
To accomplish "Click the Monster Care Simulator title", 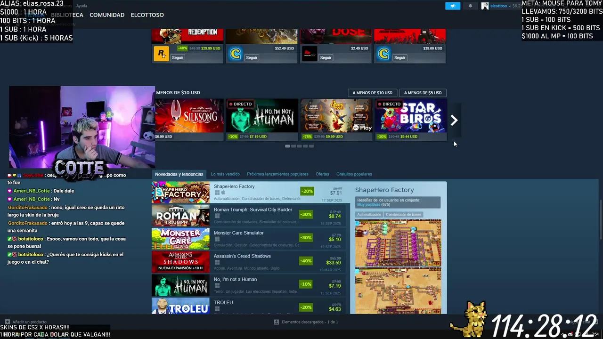I will tap(239, 233).
